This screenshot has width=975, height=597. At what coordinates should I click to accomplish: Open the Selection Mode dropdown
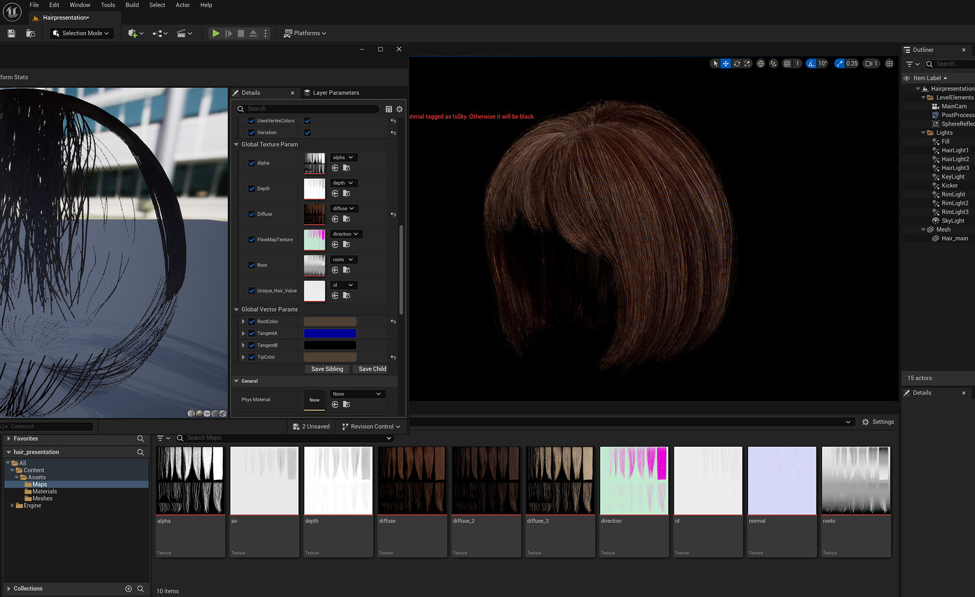(81, 33)
